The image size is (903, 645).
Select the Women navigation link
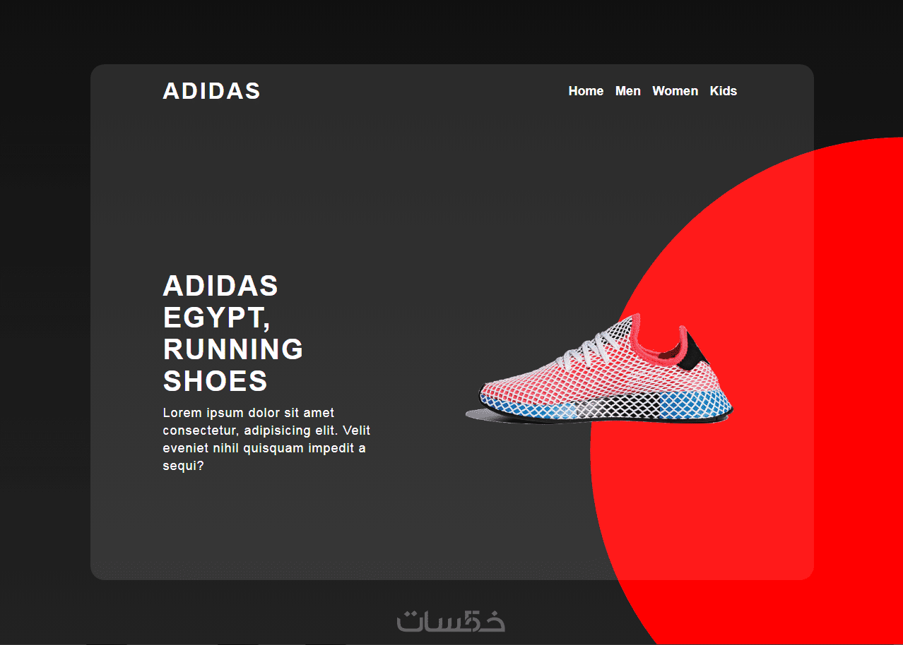tap(675, 91)
